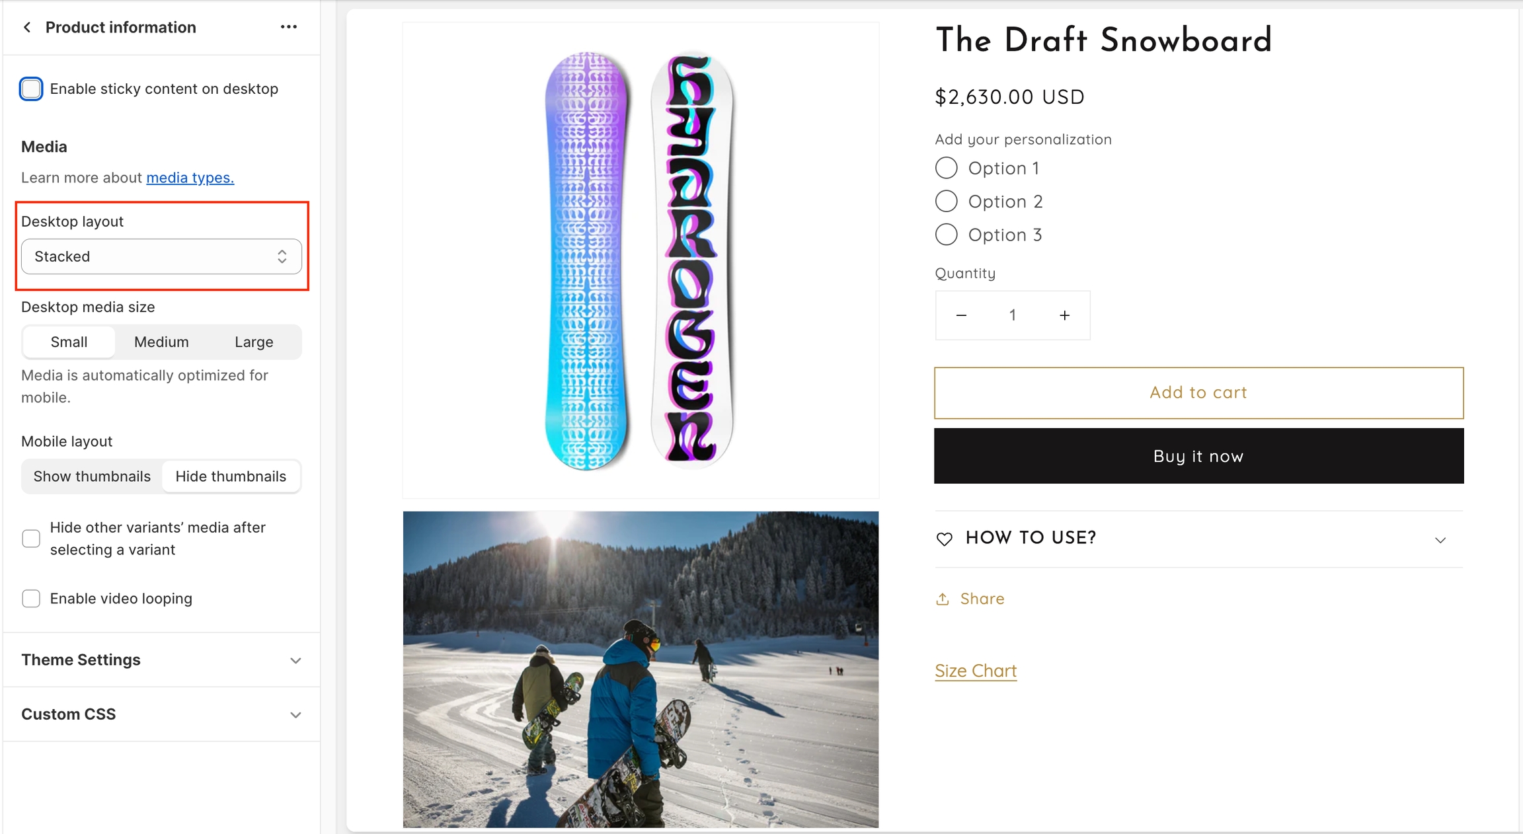Expand the Custom CSS section
Viewport: 1523px width, 834px height.
pos(161,714)
